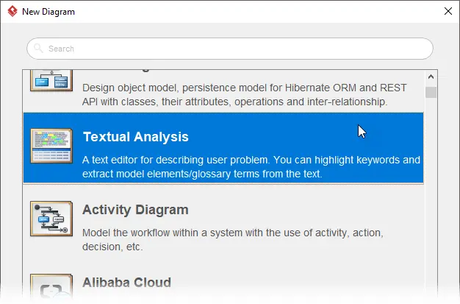This screenshot has width=460, height=304.
Task: Choose the Activity Diagram title
Action: tap(135, 210)
